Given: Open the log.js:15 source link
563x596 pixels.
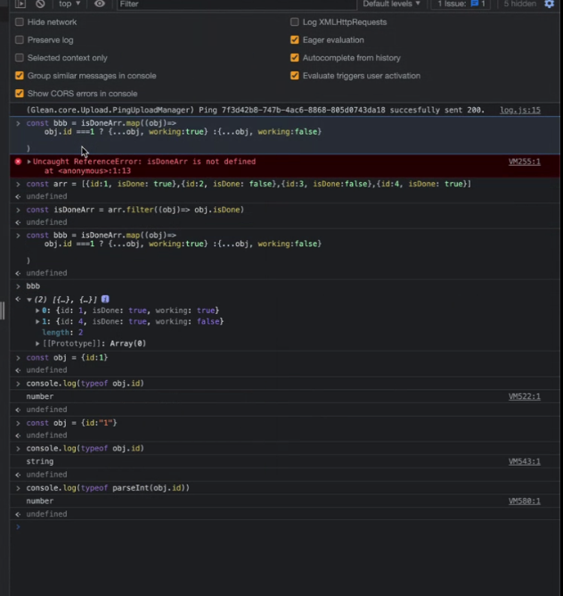Looking at the screenshot, I should point(519,111).
